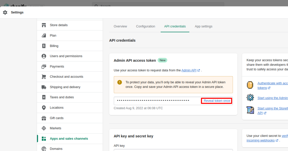The width and height of the screenshot is (288, 151).
Task: Open Users and permissions settings
Action: [x=70, y=56]
